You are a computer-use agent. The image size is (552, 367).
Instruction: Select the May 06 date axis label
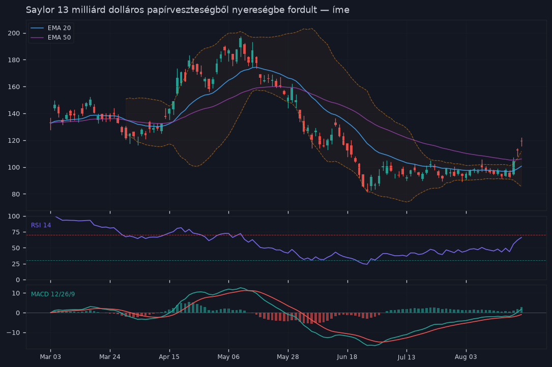[228, 357]
